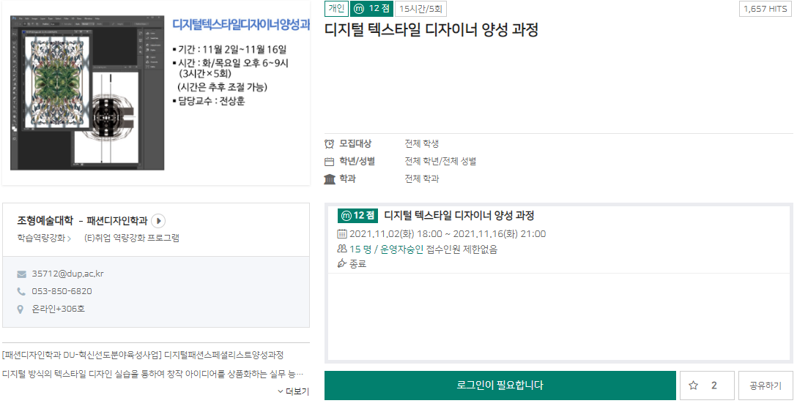797x406 pixels.
Task: Expand description with 더보기
Action: [x=293, y=391]
